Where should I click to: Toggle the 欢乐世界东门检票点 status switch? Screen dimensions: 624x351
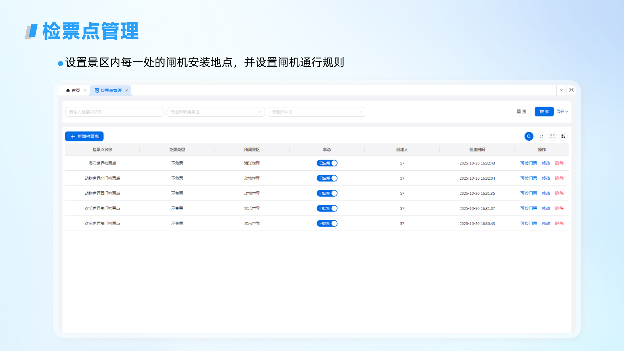pos(327,224)
